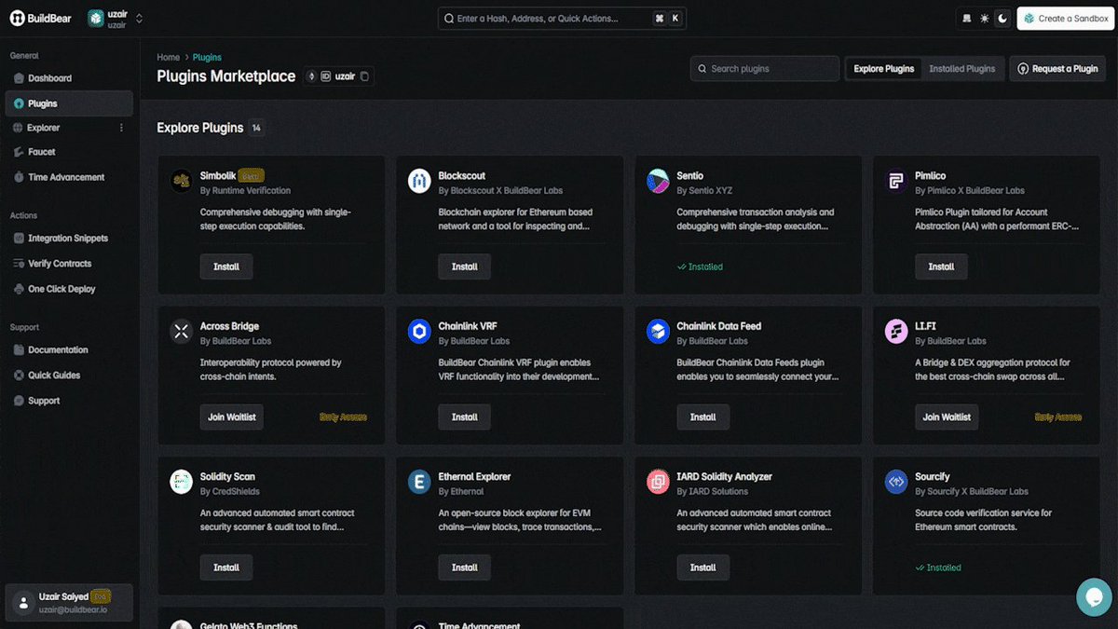Click the Verify Contracts icon in the sidebar

(x=19, y=264)
